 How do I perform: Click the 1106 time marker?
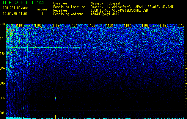tap(109, 26)
